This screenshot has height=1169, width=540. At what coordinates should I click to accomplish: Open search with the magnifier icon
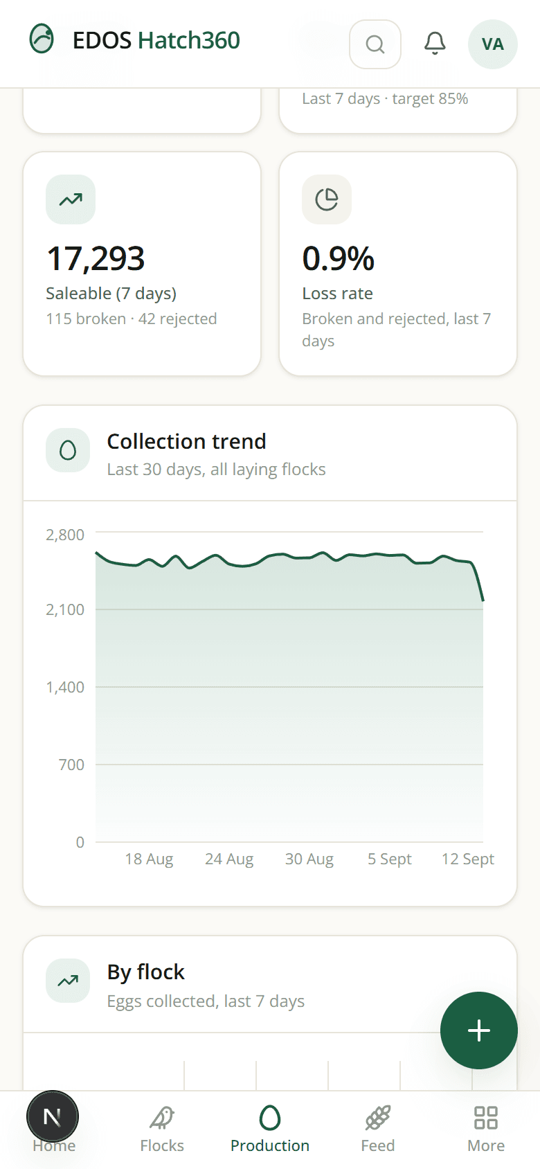375,44
